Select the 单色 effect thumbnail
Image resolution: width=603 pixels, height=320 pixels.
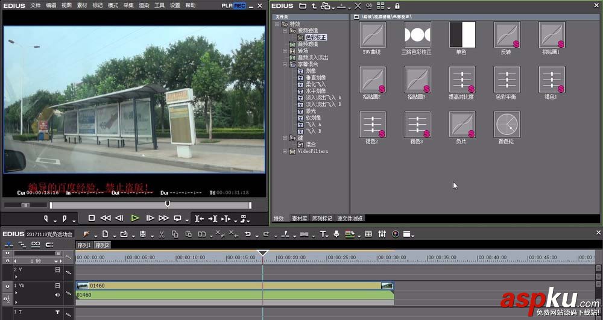pyautogui.click(x=462, y=34)
